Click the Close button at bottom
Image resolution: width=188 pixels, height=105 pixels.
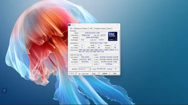115,73
